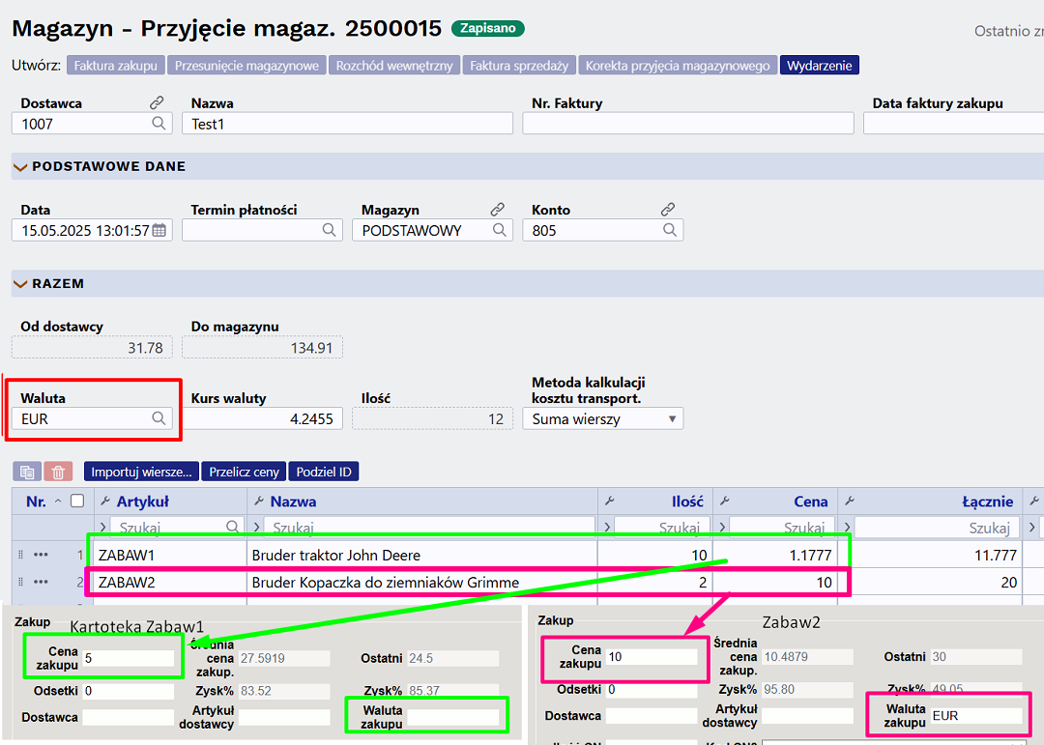The width and height of the screenshot is (1044, 745).
Task: Expand filter arrow before Artykuł search
Action: pos(103,528)
